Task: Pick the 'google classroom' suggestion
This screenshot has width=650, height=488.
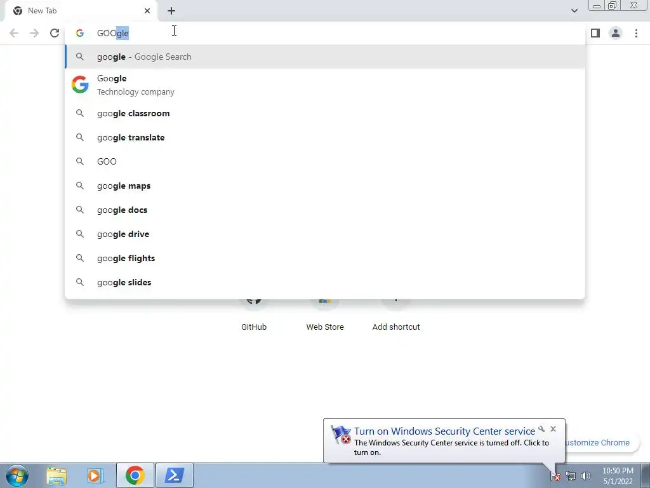Action: pyautogui.click(x=325, y=113)
